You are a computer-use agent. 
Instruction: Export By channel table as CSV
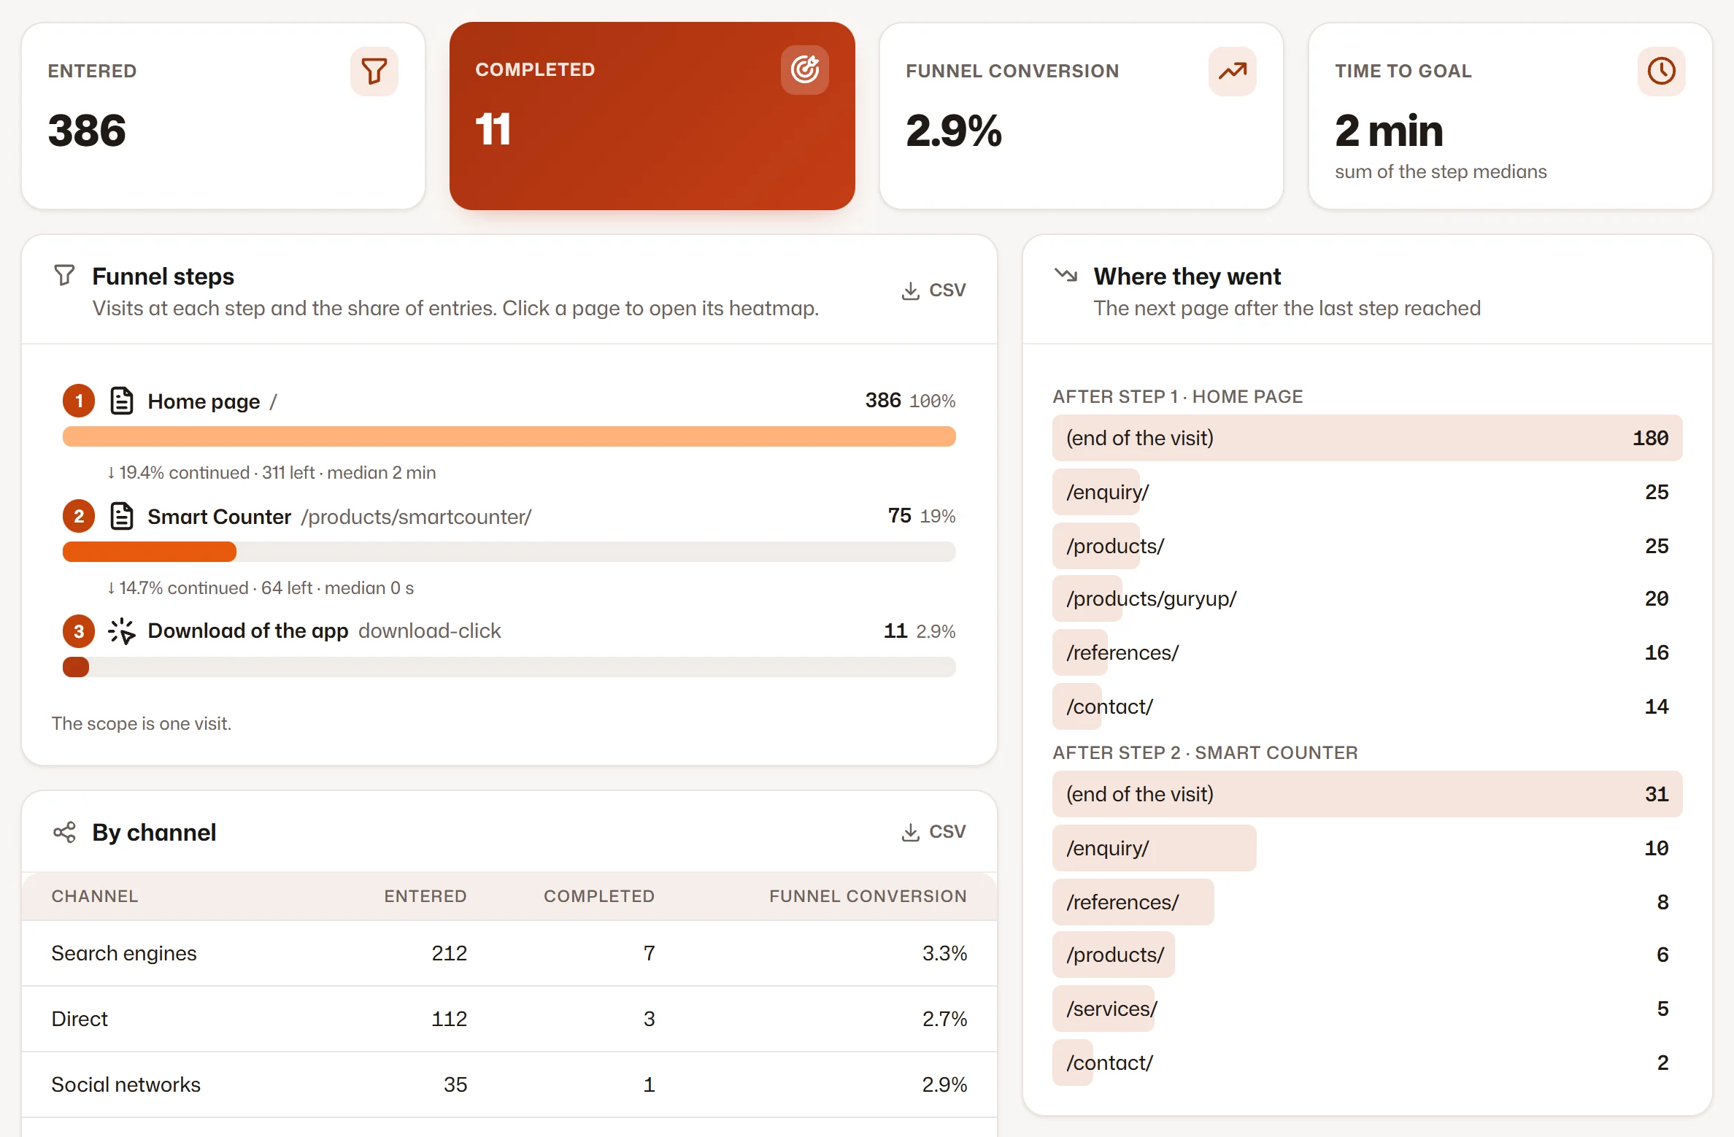tap(933, 832)
